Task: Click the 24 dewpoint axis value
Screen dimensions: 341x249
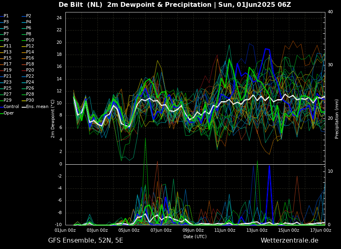Action: coord(59,18)
